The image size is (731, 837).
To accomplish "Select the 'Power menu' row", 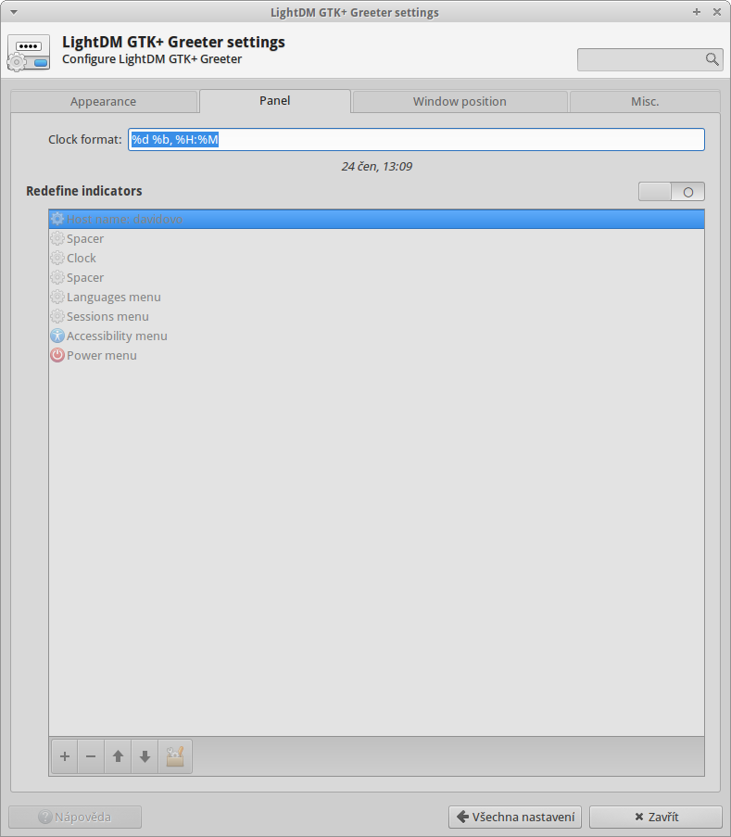I will pos(376,356).
